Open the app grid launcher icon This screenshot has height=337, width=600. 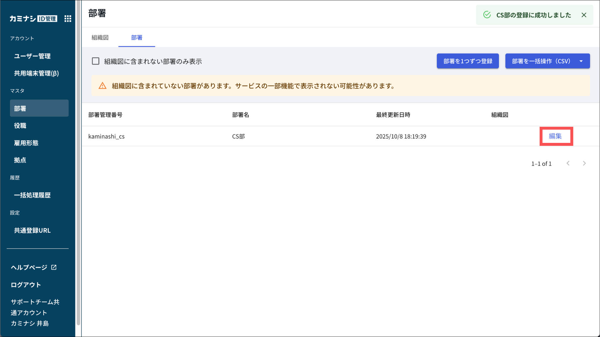(x=68, y=19)
